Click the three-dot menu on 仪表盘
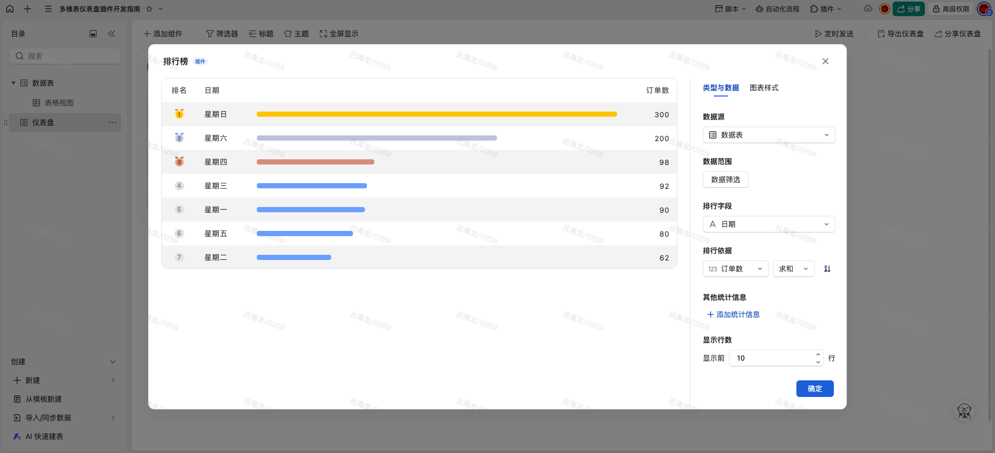995x453 pixels. (112, 122)
